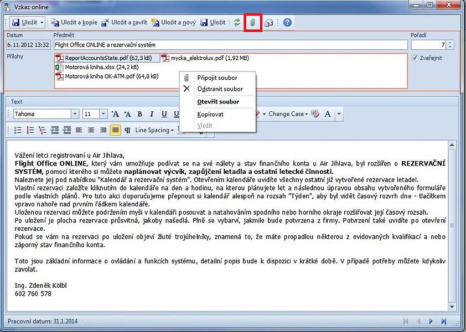The height and width of the screenshot is (332, 466).
Task: Expand the font size 11 dropdown
Action: tap(103, 114)
